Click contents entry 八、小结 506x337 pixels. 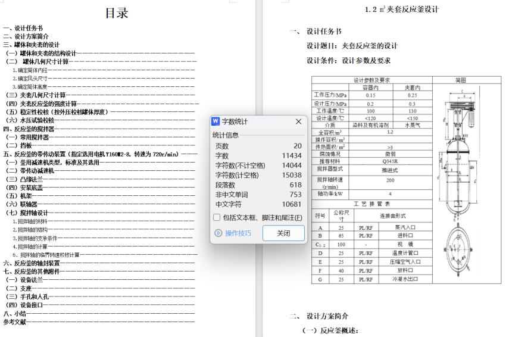point(14,313)
